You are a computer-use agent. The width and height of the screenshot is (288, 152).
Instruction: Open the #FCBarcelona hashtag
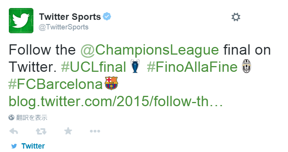click(x=55, y=84)
